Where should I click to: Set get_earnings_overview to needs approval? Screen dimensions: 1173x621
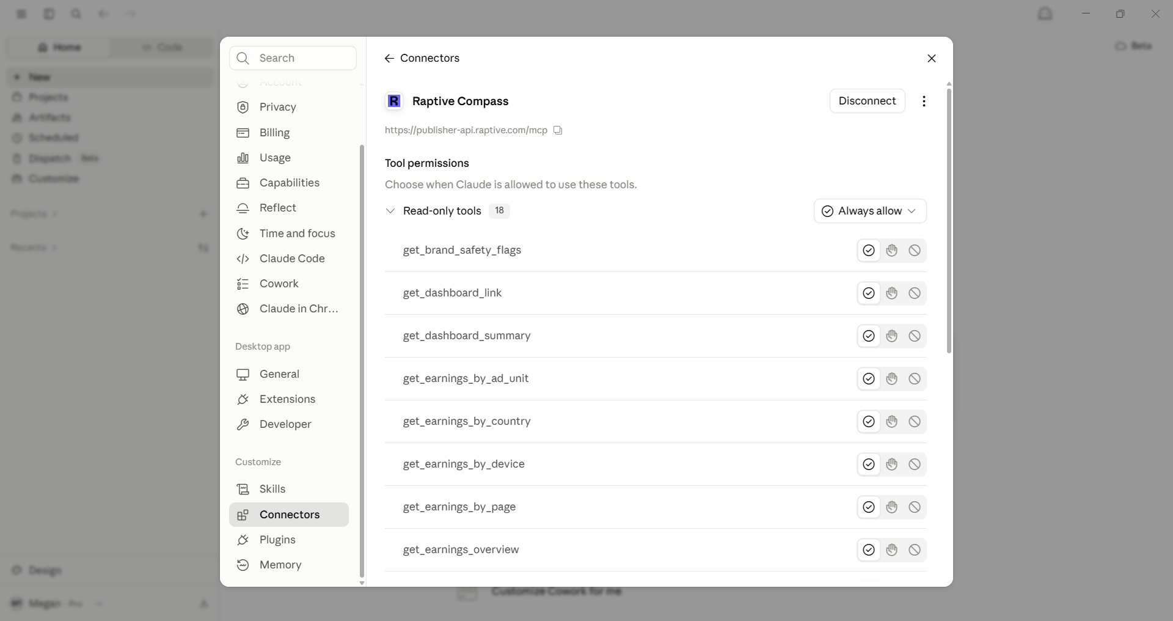[891, 550]
